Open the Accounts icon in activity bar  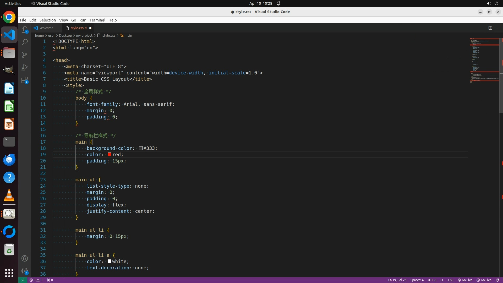pos(25,258)
